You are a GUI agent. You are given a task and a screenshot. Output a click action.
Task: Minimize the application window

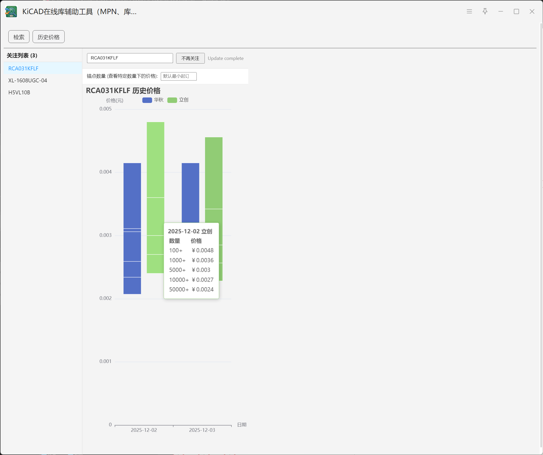tap(501, 11)
